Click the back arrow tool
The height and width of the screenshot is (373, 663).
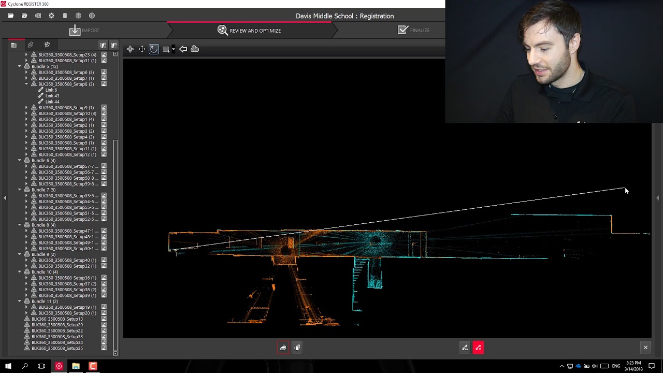pyautogui.click(x=183, y=49)
